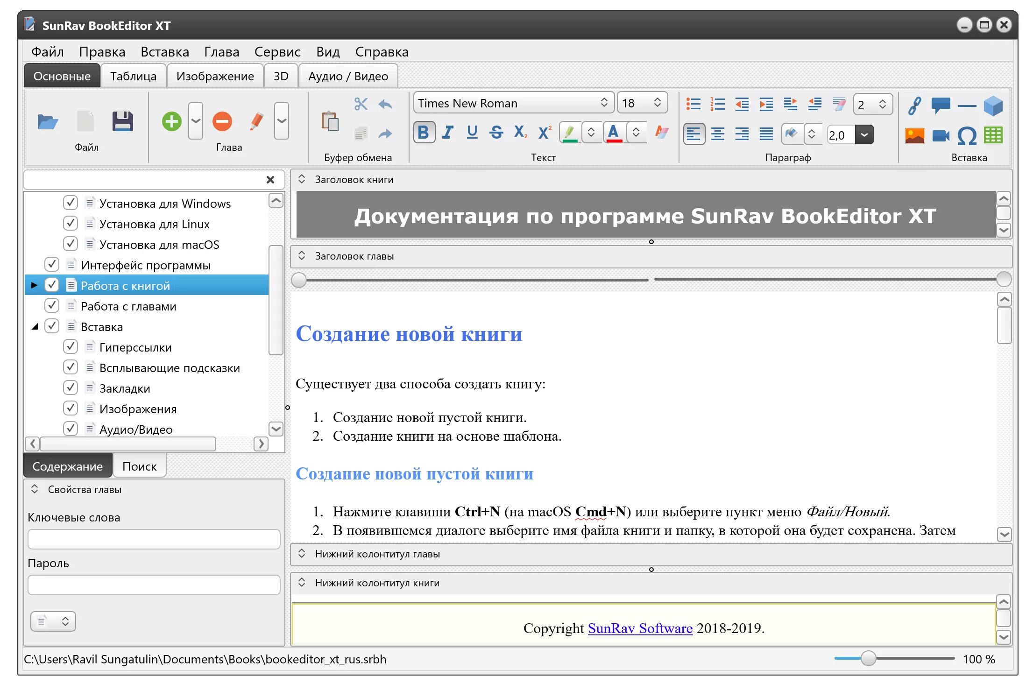Insert special symbol with omega icon

(x=967, y=136)
